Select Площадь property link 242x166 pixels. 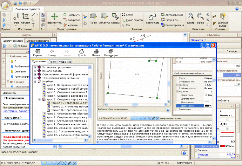click(x=203, y=155)
